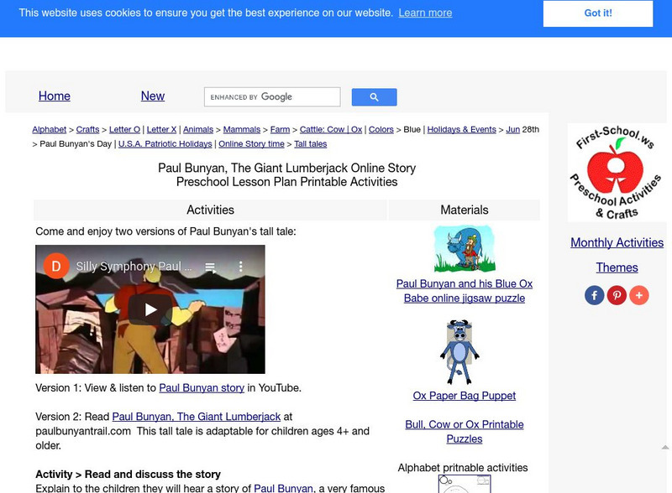Go to the Home page link
The image size is (672, 493).
pos(55,96)
